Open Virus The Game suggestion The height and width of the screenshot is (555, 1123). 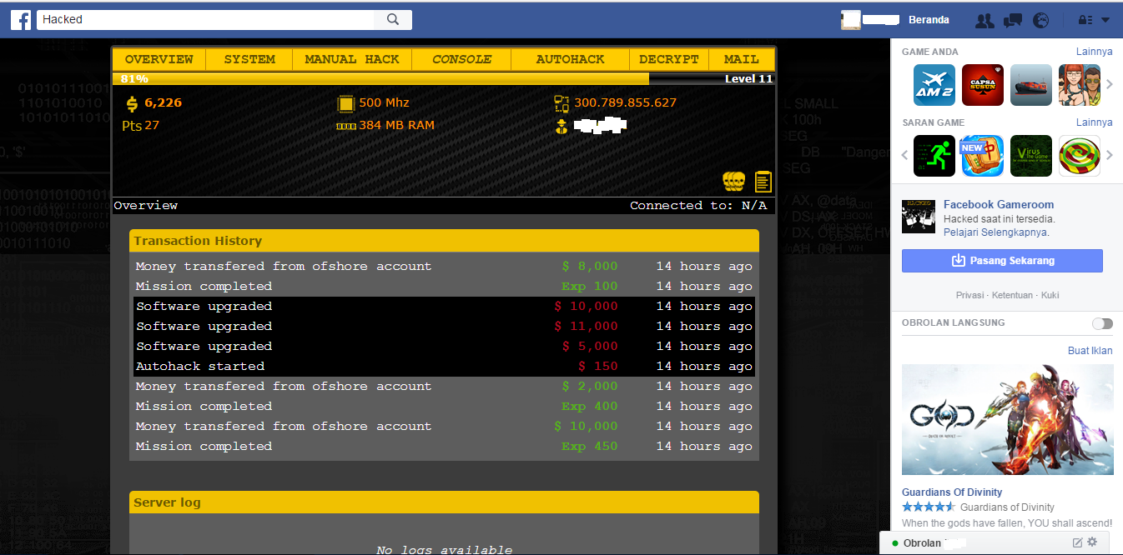coord(1030,156)
